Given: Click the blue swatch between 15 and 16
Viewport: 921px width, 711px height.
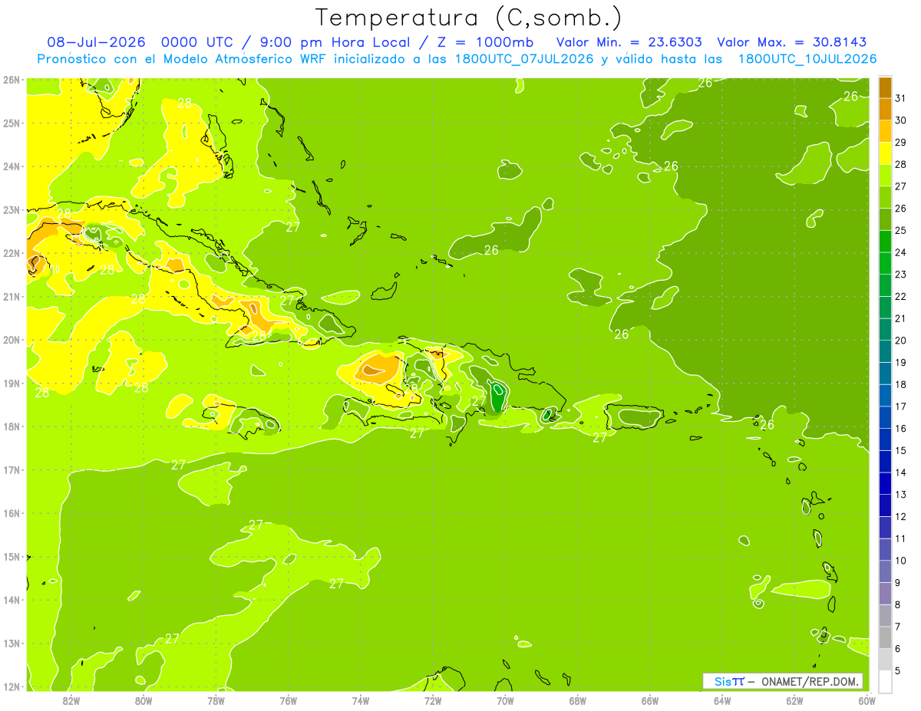Looking at the screenshot, I should [x=885, y=439].
